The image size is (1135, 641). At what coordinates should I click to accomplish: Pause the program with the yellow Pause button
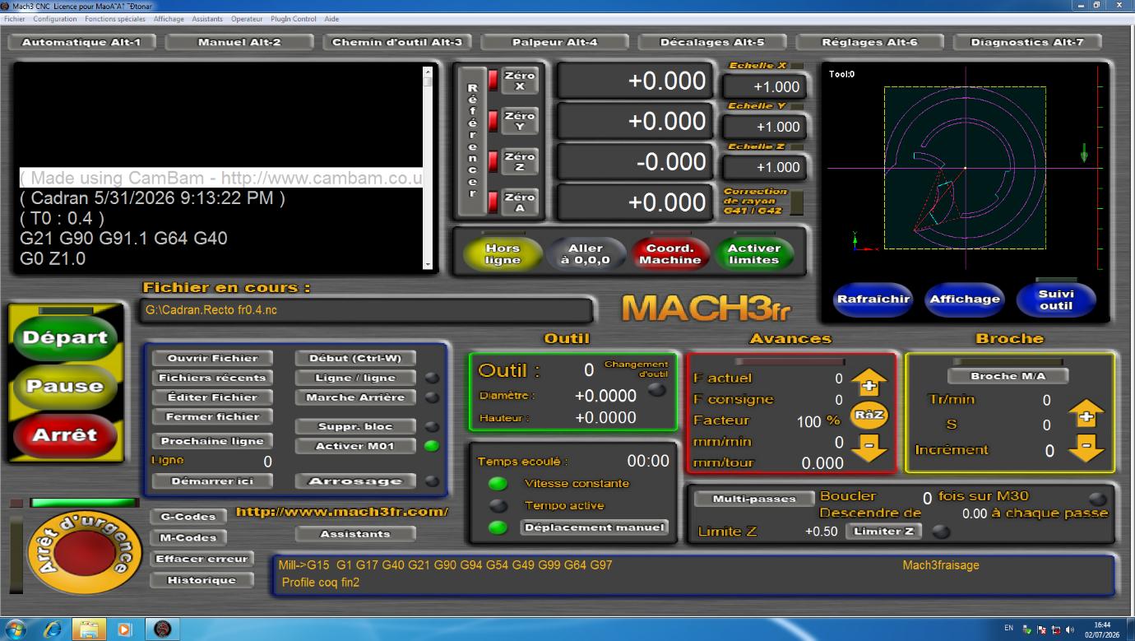65,386
